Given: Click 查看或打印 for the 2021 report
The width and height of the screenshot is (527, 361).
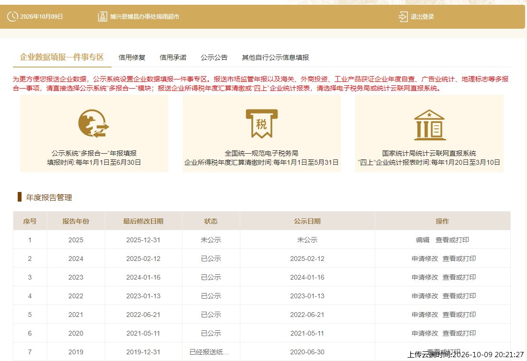Looking at the screenshot, I should 459,315.
